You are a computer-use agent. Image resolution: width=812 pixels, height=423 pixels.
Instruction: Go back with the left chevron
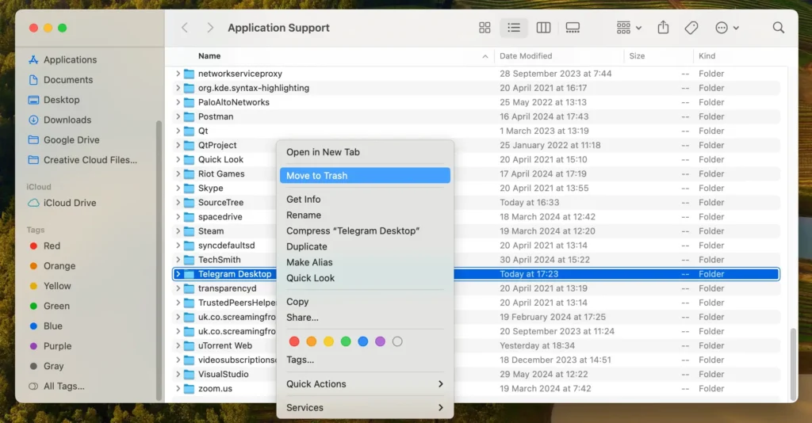[185, 28]
